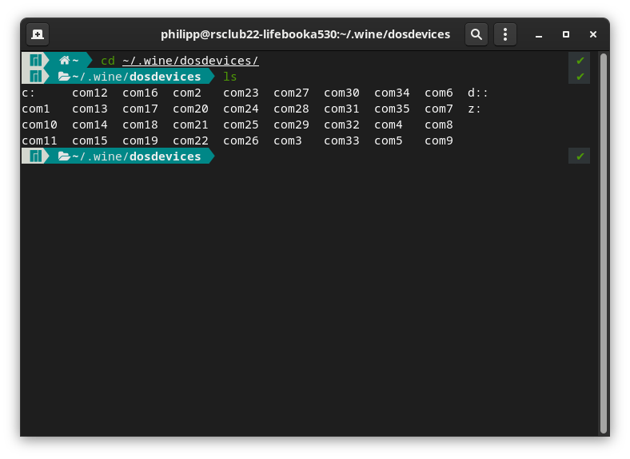Click the 'com17' entry
This screenshot has width=630, height=459.
point(140,109)
